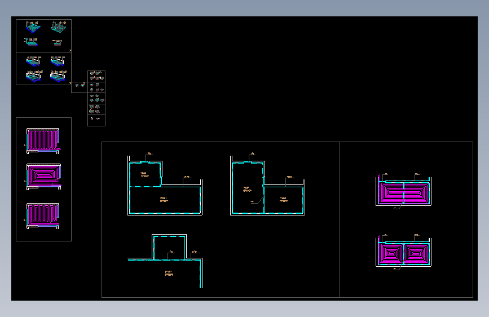The height and width of the screenshot is (317, 489).
Task: Click the first isometric floor heating drawing, top-left corner
Action: point(33,27)
